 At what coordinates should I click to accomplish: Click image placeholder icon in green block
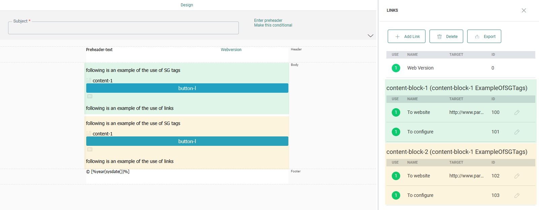click(x=90, y=96)
